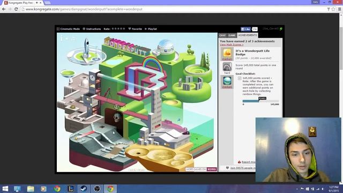Open OBS from taskbar
The height and width of the screenshot is (193, 343).
tap(97, 189)
